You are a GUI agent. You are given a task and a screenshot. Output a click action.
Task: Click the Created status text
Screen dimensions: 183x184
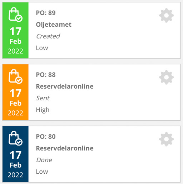coord(48,36)
